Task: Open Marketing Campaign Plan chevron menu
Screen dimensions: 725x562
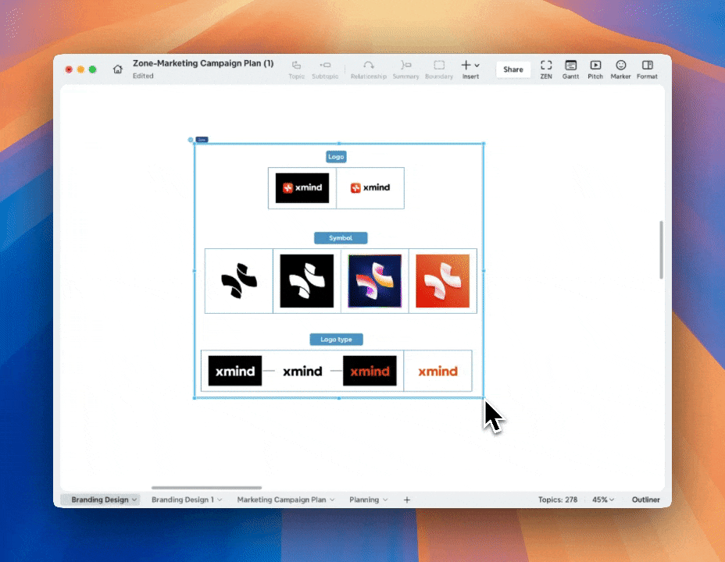Action: 332,500
